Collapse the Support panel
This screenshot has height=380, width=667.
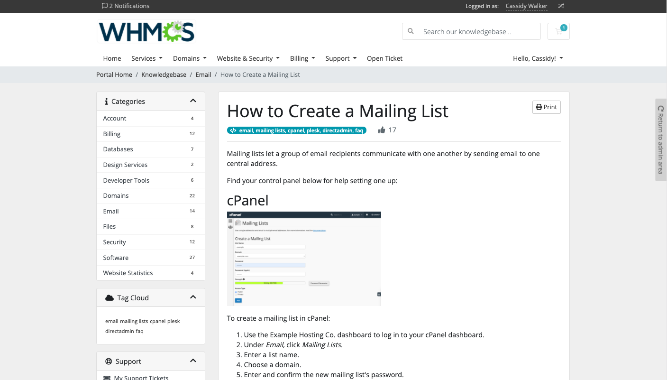[193, 361]
